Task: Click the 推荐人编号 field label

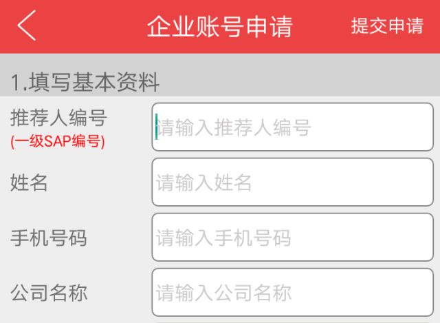Action: click(58, 118)
